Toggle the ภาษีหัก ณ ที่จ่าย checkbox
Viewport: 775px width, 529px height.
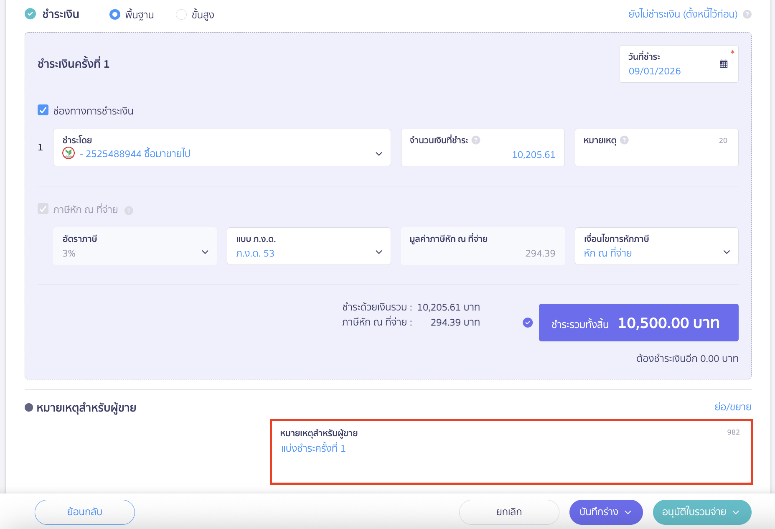pyautogui.click(x=43, y=209)
